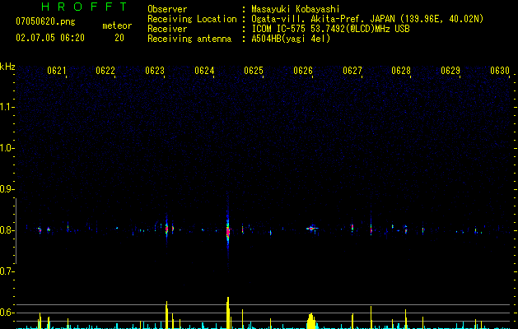Click the kHz axis unit label
518x329 pixels.
click(7, 67)
